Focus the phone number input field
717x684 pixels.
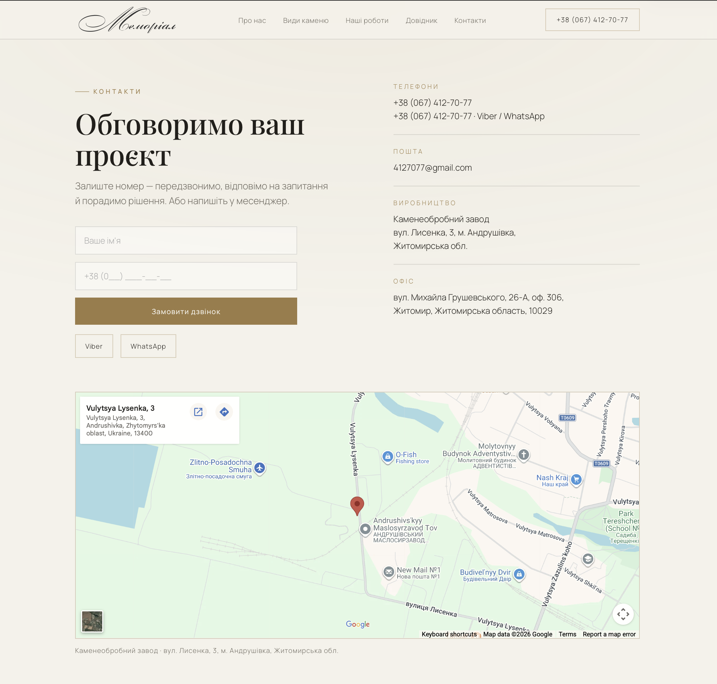(186, 276)
